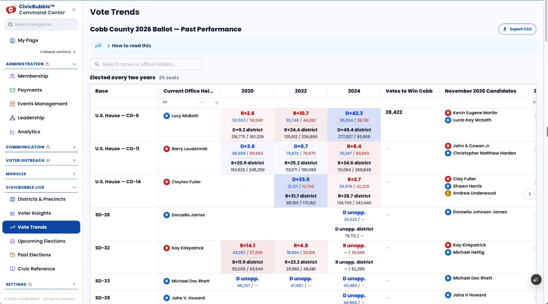Click the R party badge for Barry Loudermilk

pyautogui.click(x=166, y=149)
